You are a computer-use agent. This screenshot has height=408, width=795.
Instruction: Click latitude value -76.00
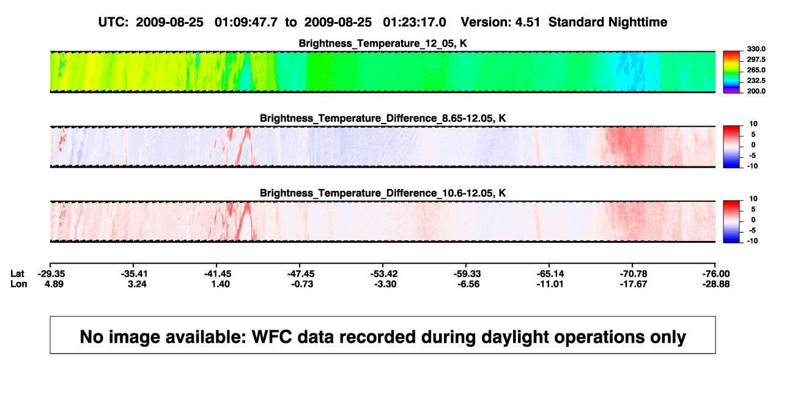717,273
